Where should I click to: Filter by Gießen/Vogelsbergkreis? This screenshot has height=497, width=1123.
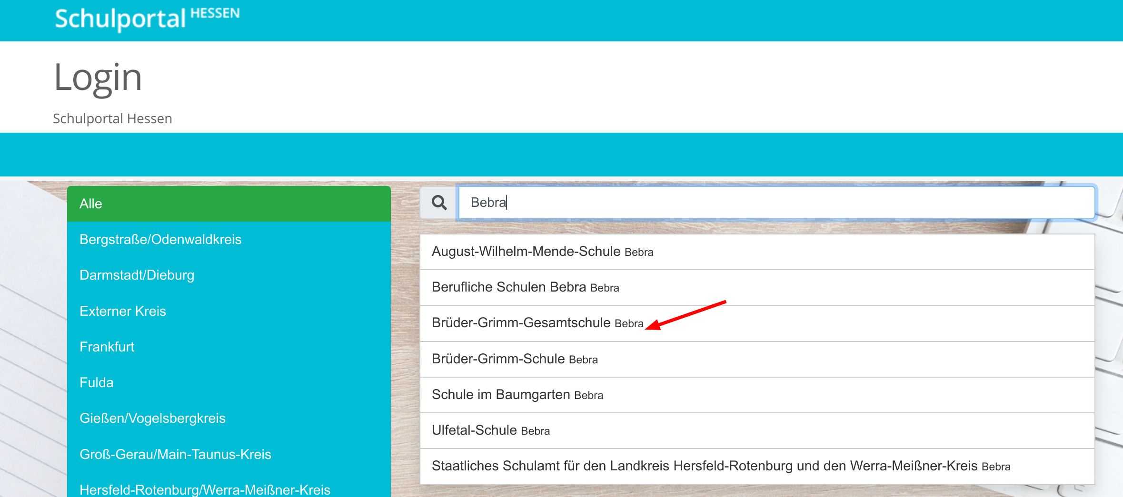229,418
